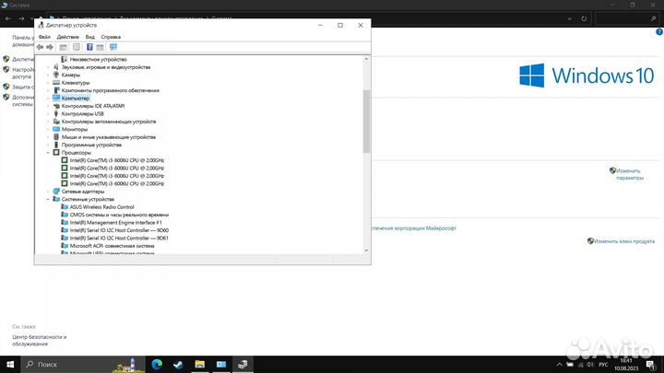Click the Help icon in Device Manager toolbar
664x373 pixels.
click(x=89, y=46)
